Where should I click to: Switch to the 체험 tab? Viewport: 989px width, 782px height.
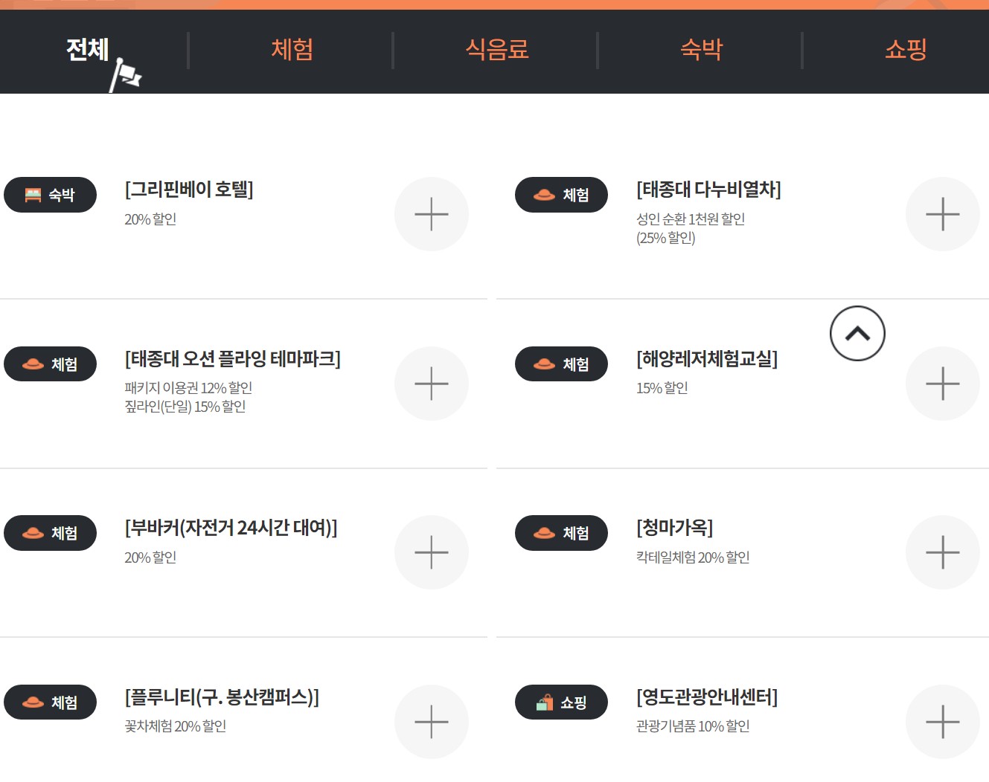[291, 49]
